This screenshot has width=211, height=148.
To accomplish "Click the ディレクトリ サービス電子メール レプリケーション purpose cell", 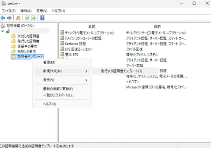I will point(156,33).
